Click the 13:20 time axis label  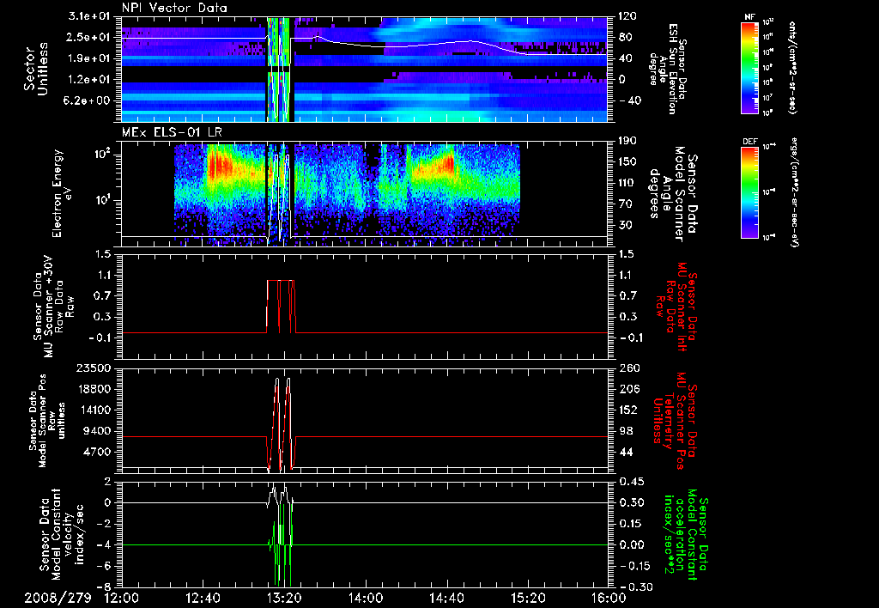click(284, 598)
